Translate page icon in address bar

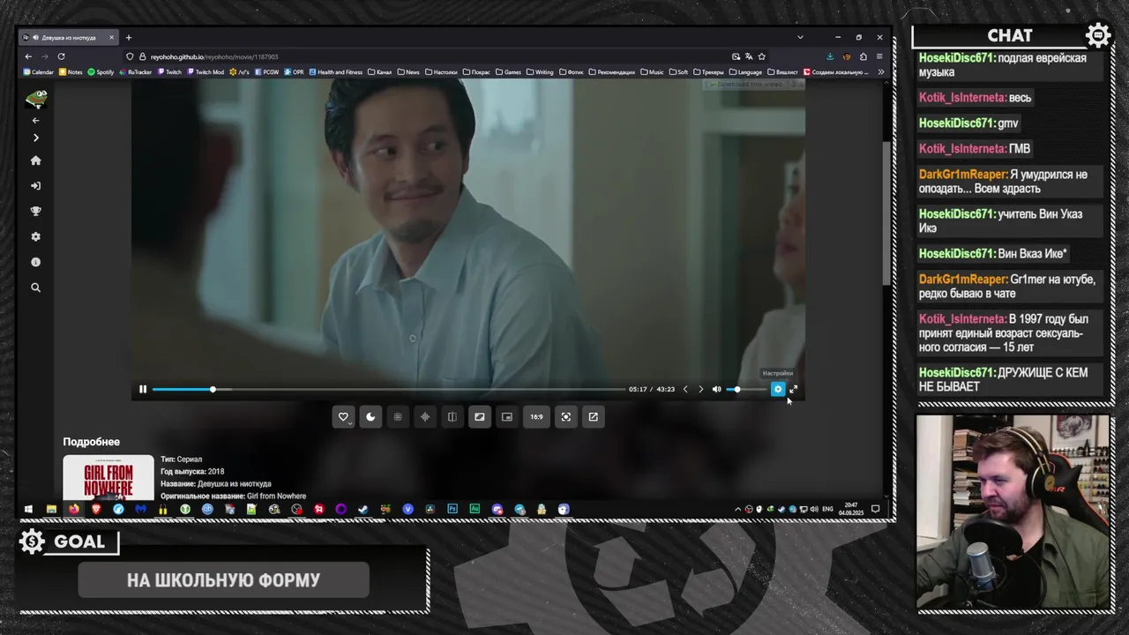[x=748, y=56]
